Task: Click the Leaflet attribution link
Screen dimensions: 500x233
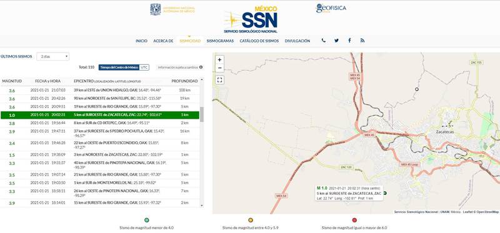Action: [467, 212]
